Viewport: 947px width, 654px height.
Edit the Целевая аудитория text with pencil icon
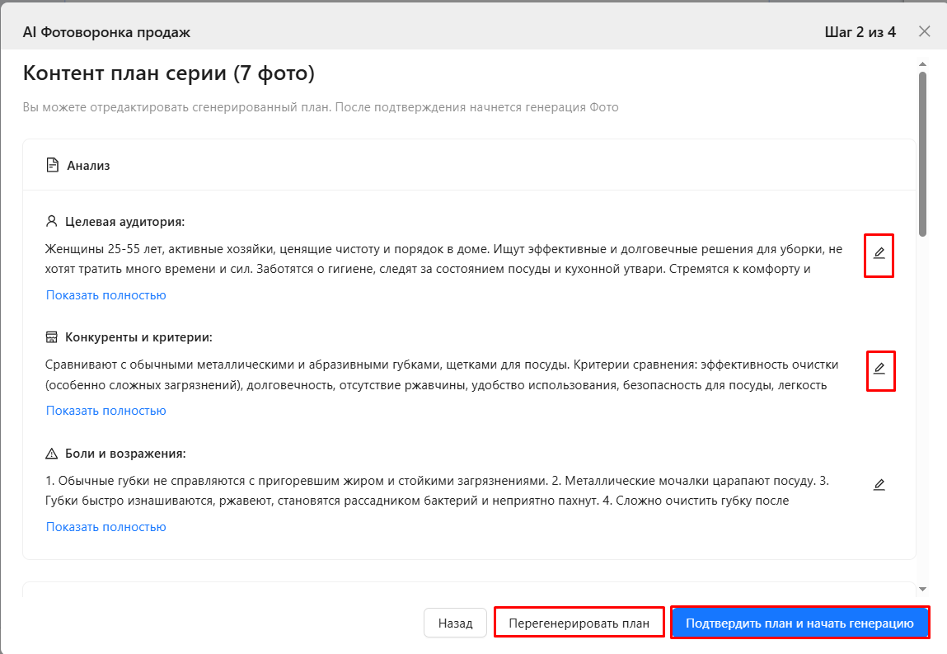point(879,253)
